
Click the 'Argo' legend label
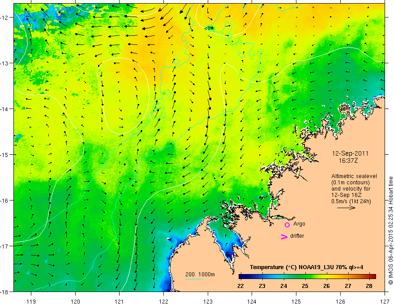coord(299,224)
